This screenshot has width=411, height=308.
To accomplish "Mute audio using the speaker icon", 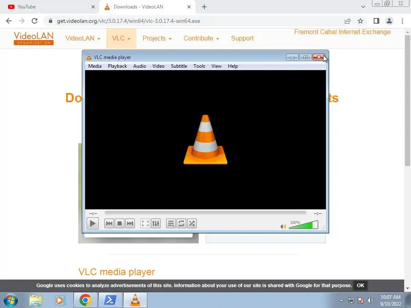I will 283,226.
